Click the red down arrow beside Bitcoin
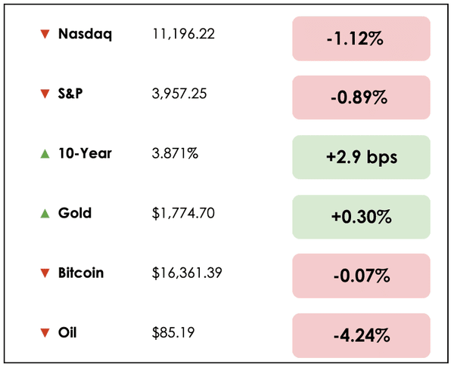The image size is (454, 367). 45,273
